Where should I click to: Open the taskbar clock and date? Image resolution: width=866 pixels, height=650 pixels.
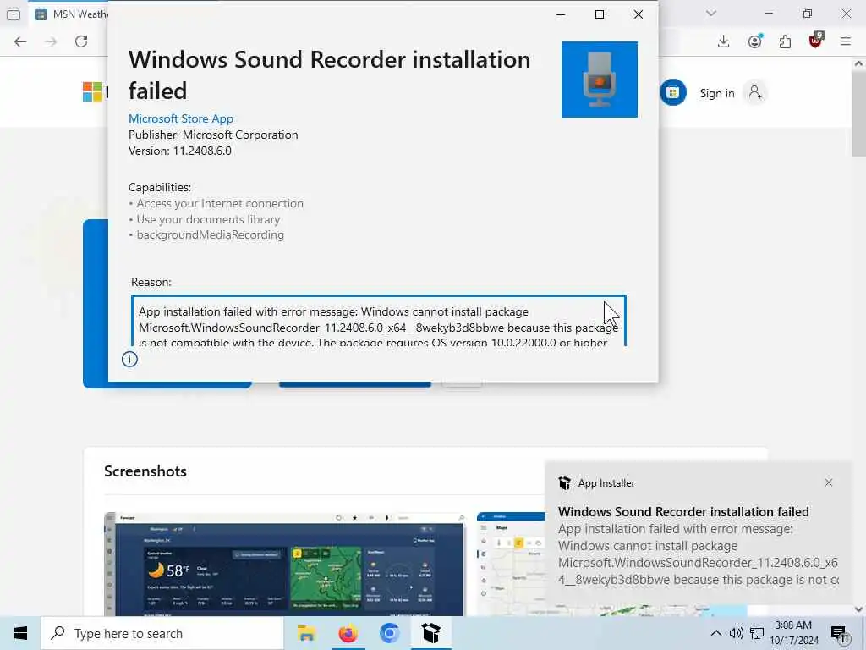click(793, 633)
